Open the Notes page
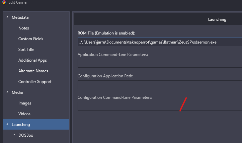 click(x=24, y=28)
